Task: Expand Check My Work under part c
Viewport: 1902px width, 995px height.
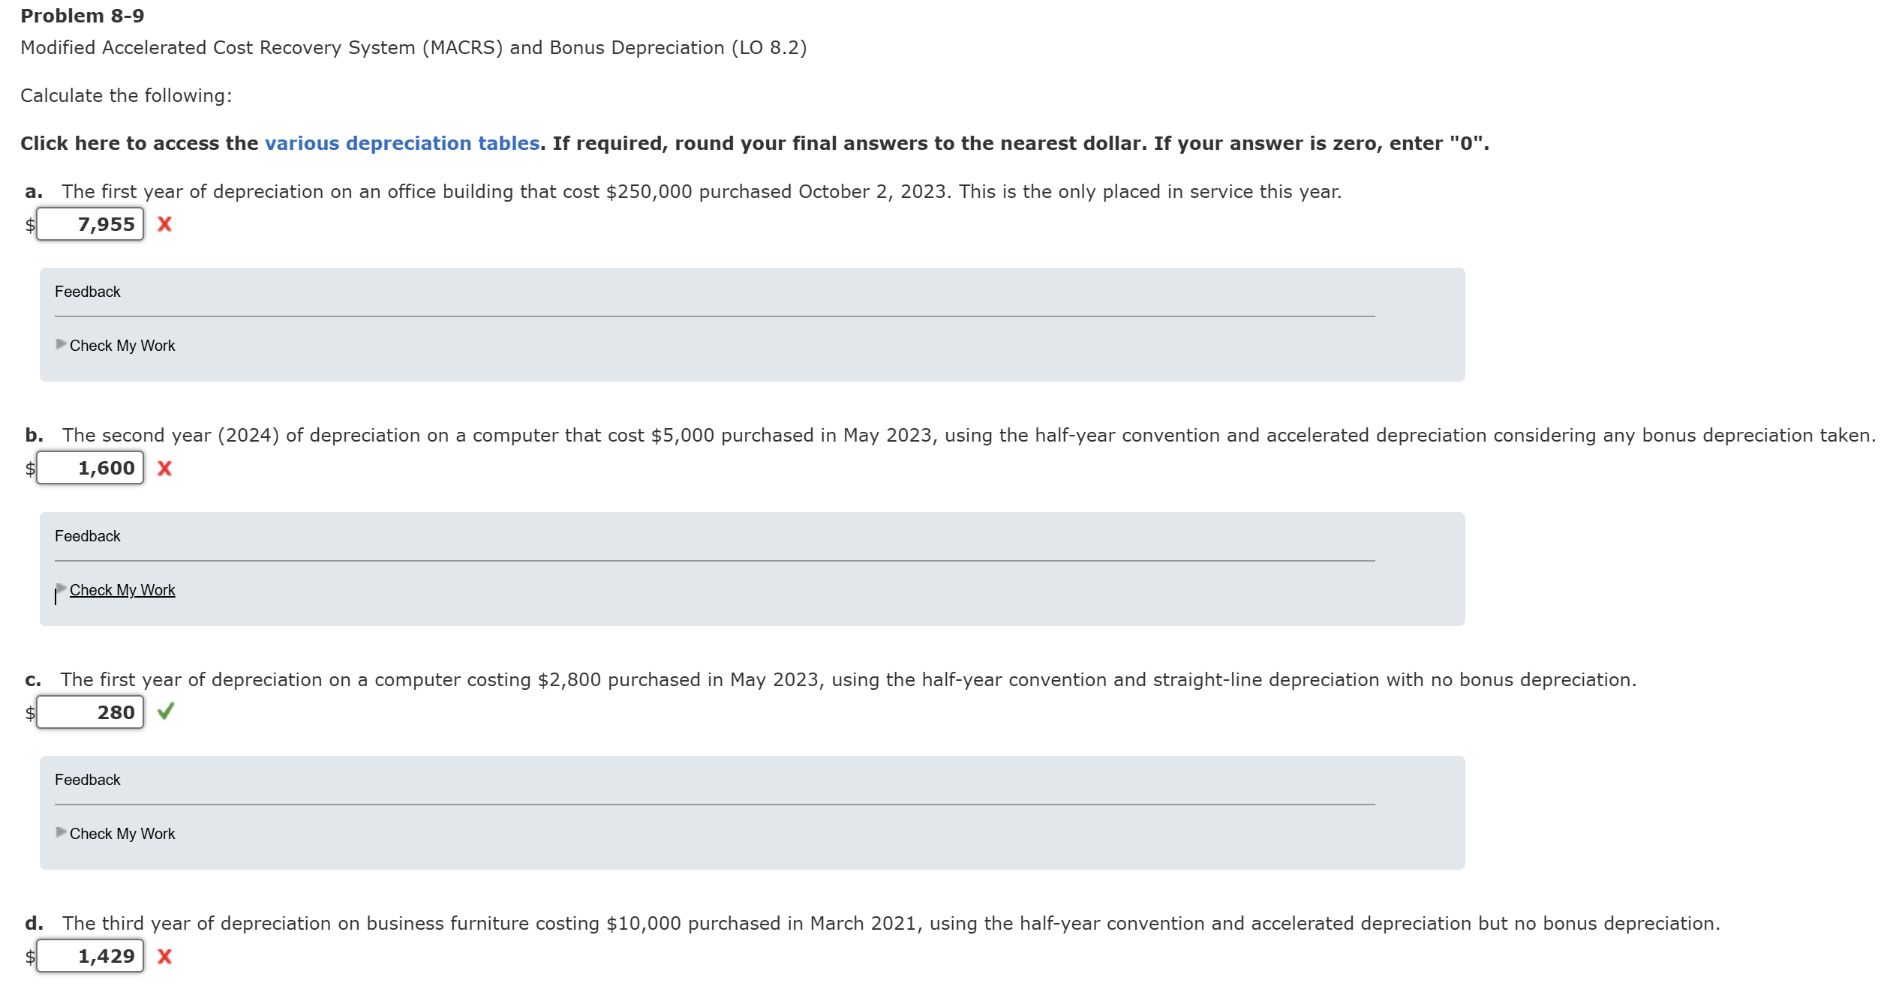Action: coord(122,834)
